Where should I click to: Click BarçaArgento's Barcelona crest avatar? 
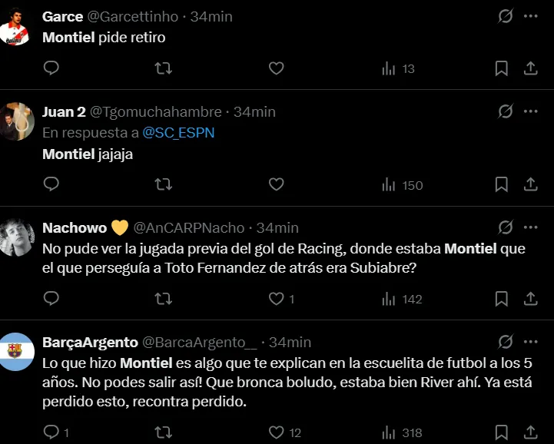coord(17,351)
